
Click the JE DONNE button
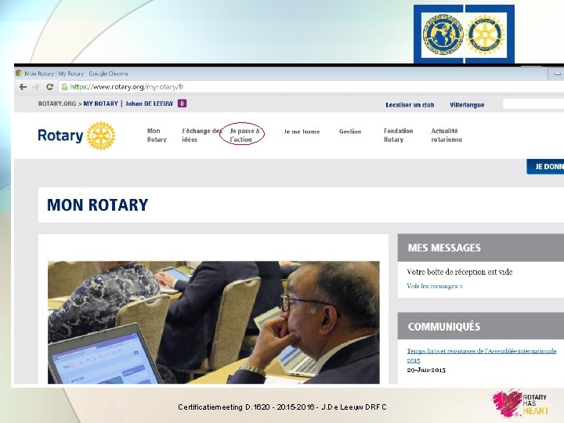point(545,167)
